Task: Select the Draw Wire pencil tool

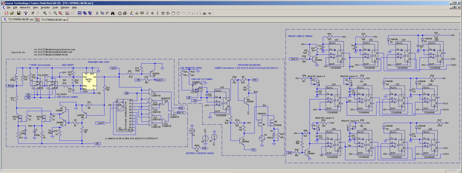Action: click(x=132, y=13)
